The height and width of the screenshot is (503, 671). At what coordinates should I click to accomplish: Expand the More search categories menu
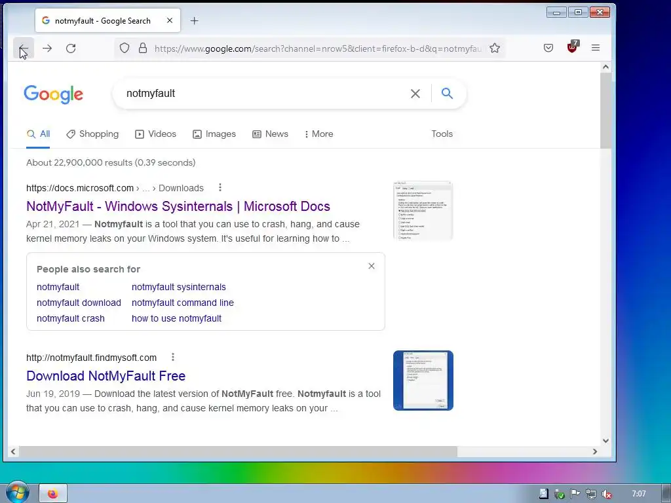(319, 134)
